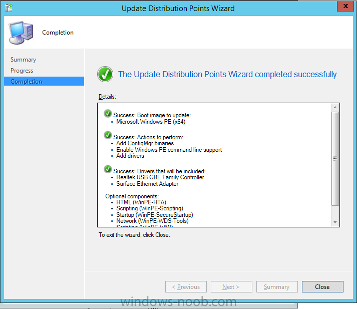Click 'Startup (WinPE-SecureStartup)' line
357x309 pixels.
click(155, 215)
